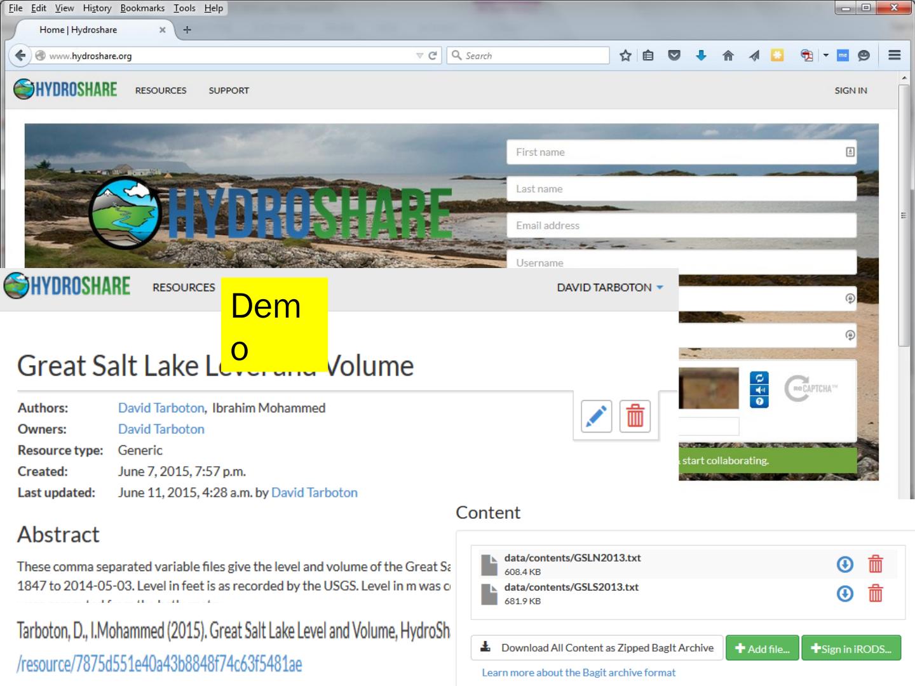The height and width of the screenshot is (686, 915).
Task: Open the address bar history dropdown arrow
Action: pos(419,56)
